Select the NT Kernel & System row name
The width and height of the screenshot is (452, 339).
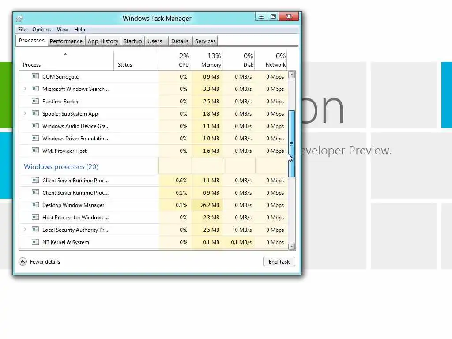pyautogui.click(x=65, y=242)
